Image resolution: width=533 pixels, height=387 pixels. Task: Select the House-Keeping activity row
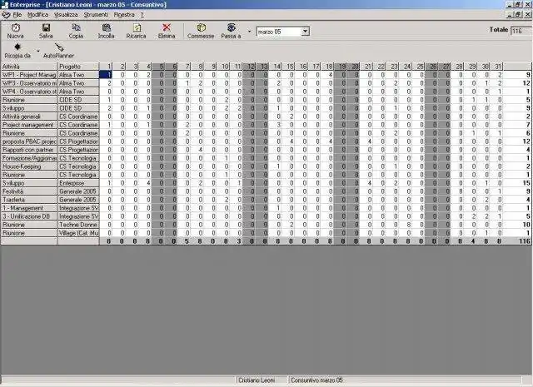click(29, 166)
